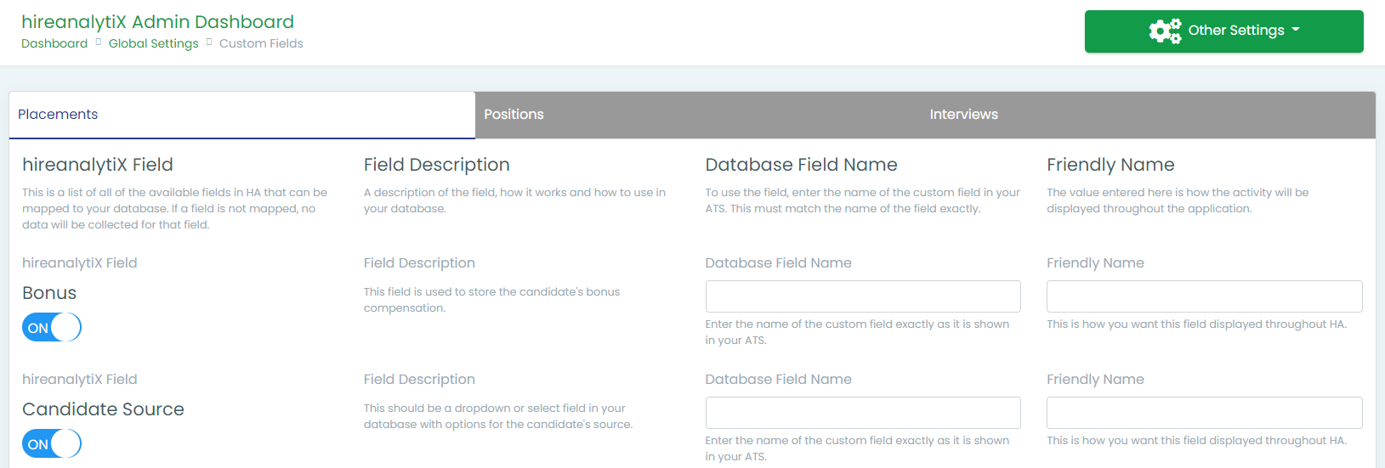Image resolution: width=1385 pixels, height=468 pixels.
Task: Click the Candidate Source field name text
Action: coord(103,409)
